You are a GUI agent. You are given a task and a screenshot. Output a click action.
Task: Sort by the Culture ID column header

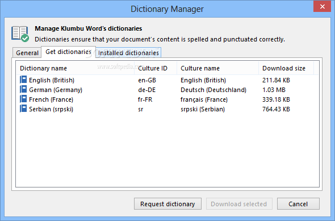156,68
